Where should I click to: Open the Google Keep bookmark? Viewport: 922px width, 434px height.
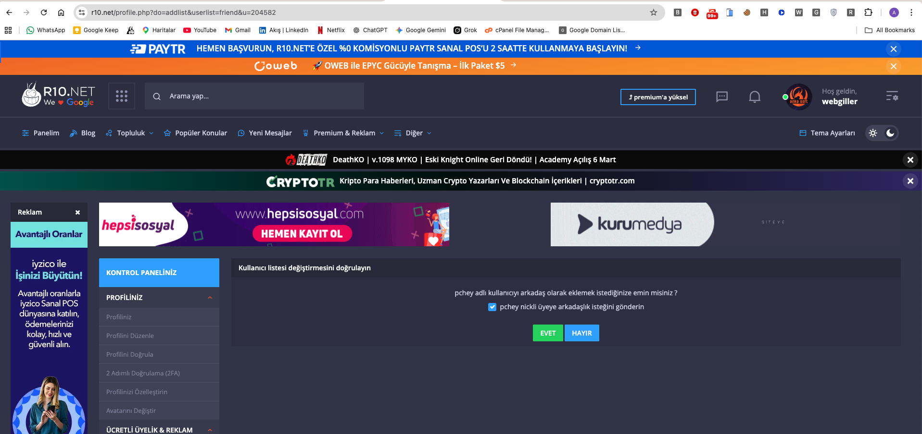pyautogui.click(x=96, y=30)
